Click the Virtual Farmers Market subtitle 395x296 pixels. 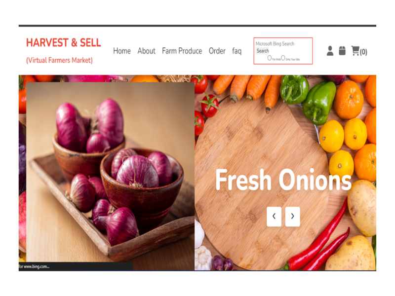59,60
